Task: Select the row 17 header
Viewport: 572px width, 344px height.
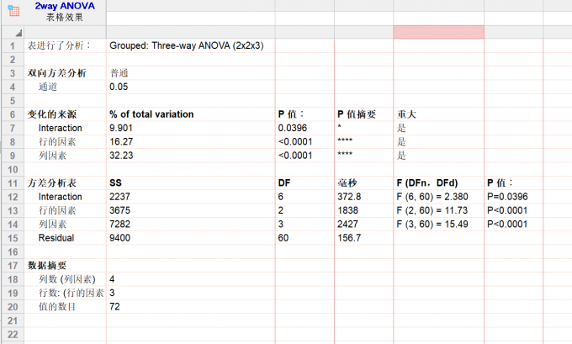Action: click(x=12, y=265)
